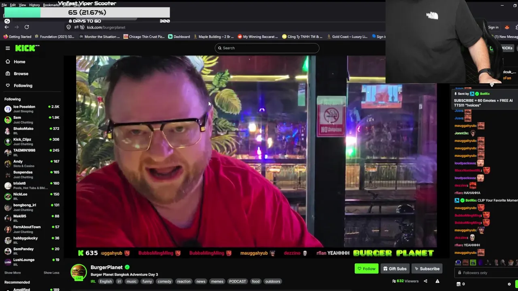The image size is (518, 291).
Task: Click the report warning triangle icon
Action: click(437, 281)
